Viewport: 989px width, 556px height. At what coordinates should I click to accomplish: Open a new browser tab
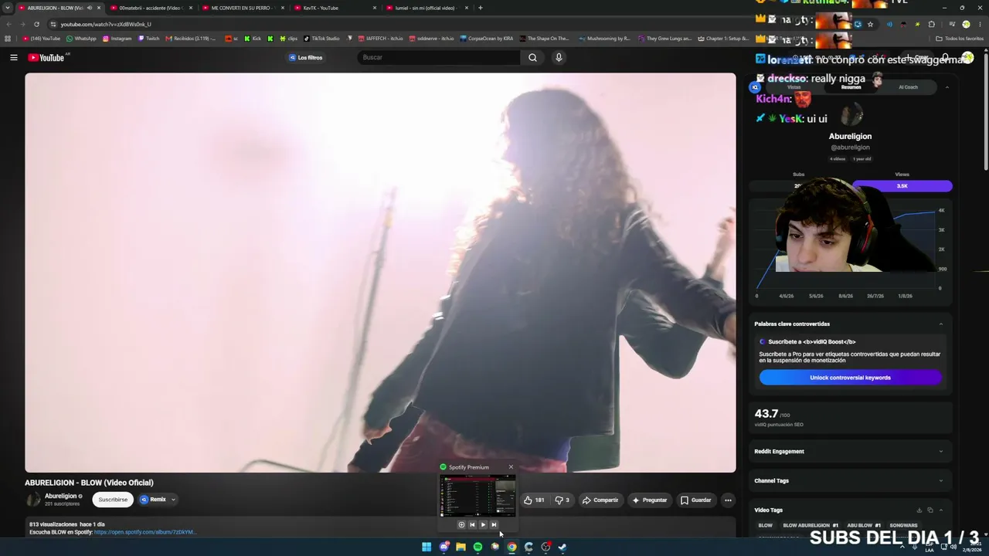(481, 8)
